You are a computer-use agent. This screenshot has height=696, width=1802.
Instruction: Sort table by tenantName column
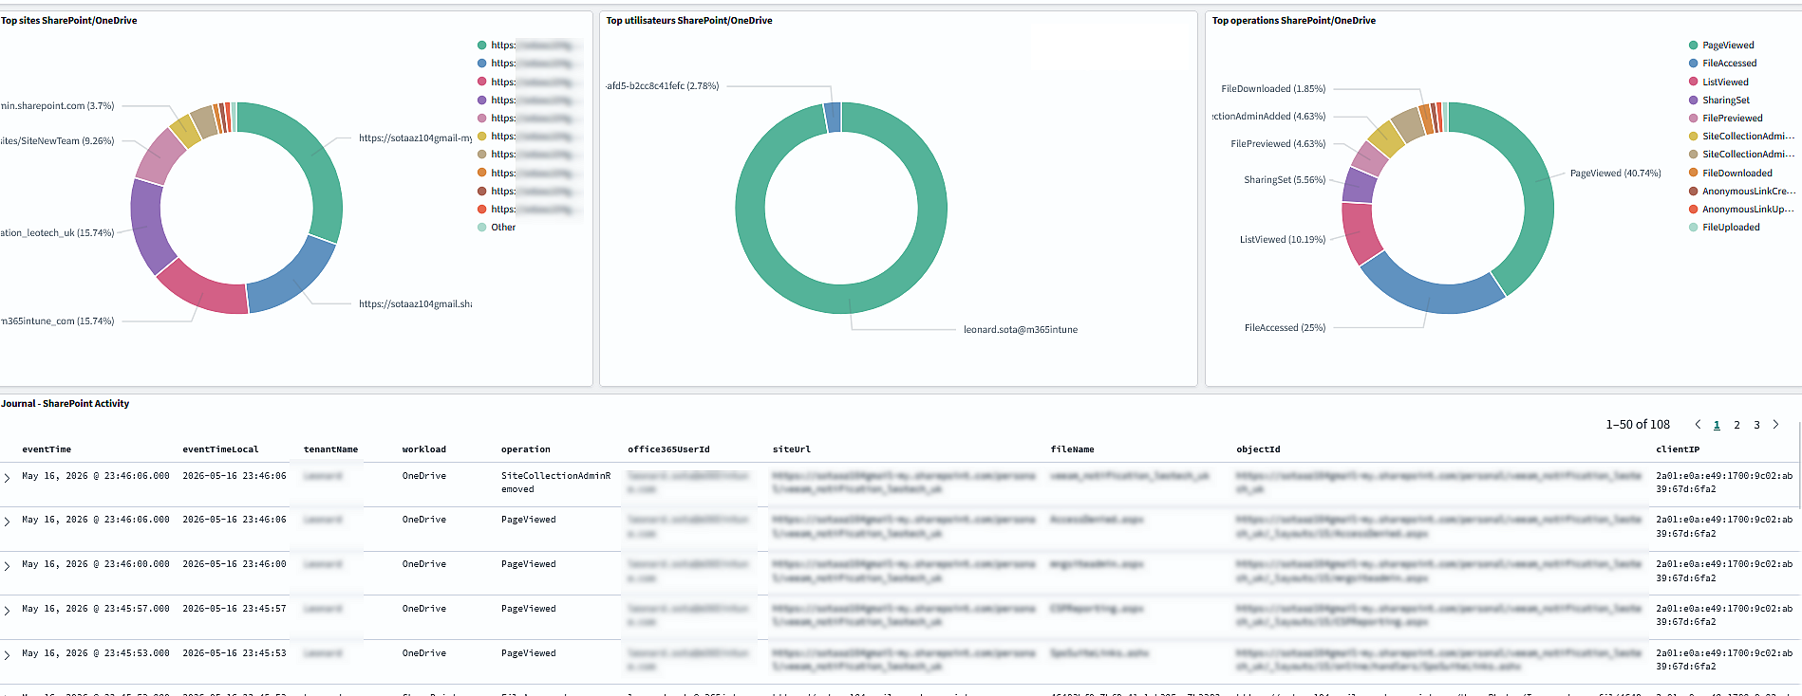pos(330,449)
